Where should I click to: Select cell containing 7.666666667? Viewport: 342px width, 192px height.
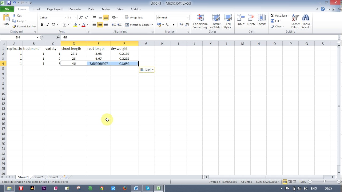pos(99,63)
